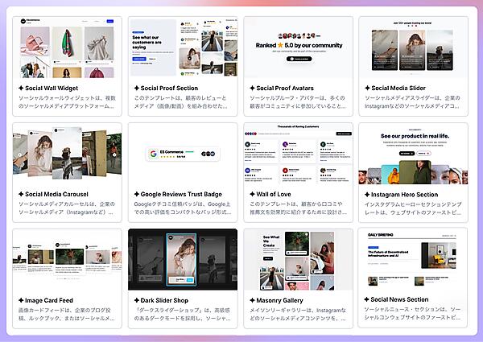The image size is (483, 342).
Task: Click the description starting 'このテンプレートは、顧客から口コミや'
Action: pyautogui.click(x=298, y=208)
